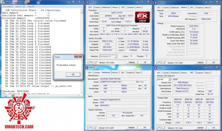The height and width of the screenshot is (131, 222).
Task: Open Graphics tab in the Motherboard info window
Action: pyautogui.click(x=130, y=72)
